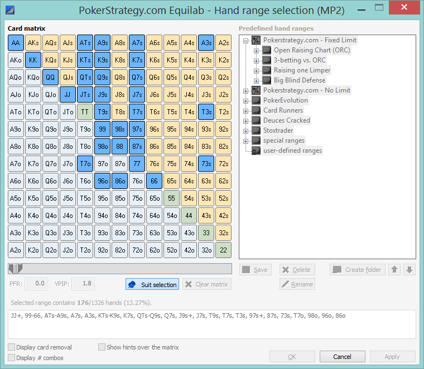
Task: Enable Display # combos checkbox
Action: tap(11, 358)
